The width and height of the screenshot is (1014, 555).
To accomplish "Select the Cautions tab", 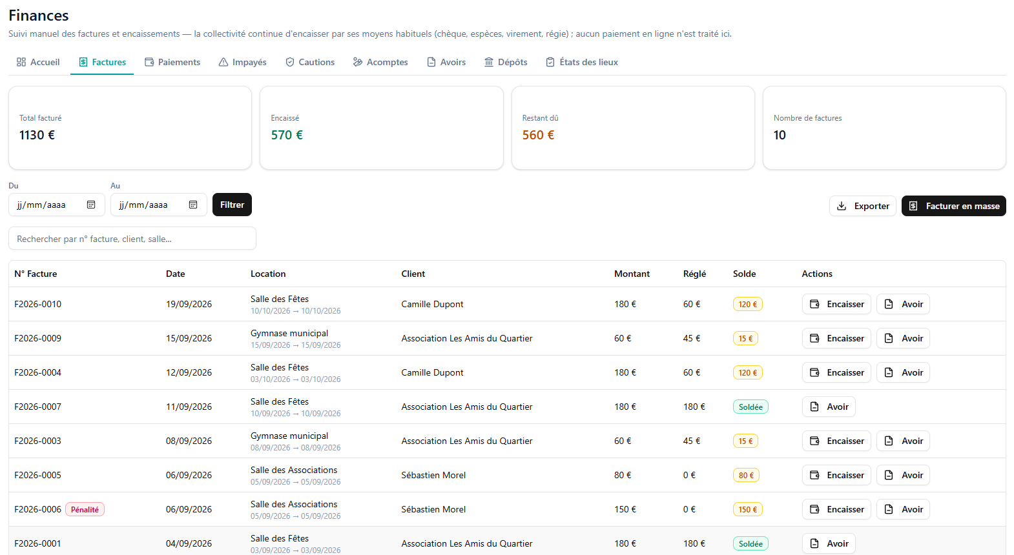I will (x=310, y=62).
